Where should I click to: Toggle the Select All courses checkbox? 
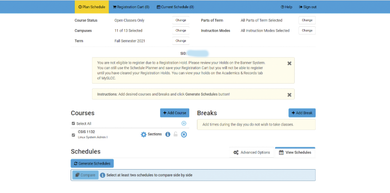click(x=73, y=123)
